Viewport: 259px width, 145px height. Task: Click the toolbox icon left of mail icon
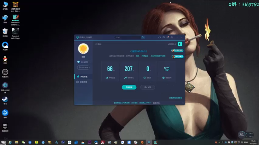point(164,37)
